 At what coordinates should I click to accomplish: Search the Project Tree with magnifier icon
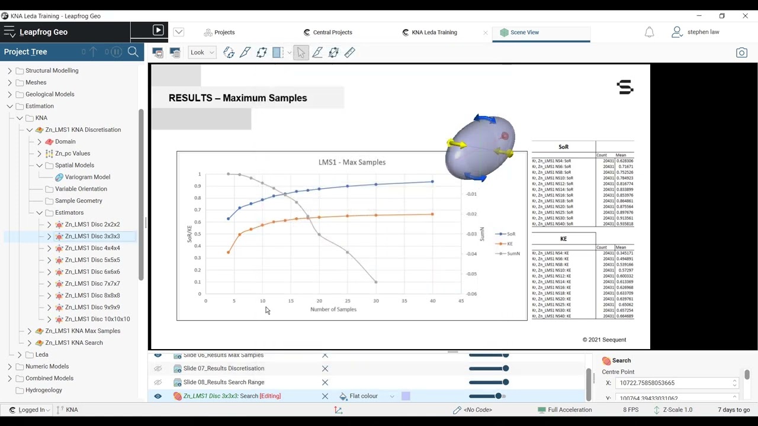click(x=133, y=52)
